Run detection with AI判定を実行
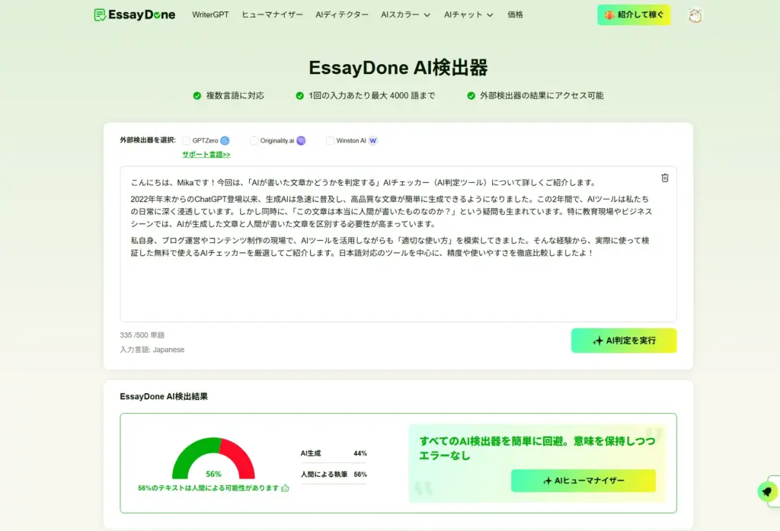The image size is (780, 531). 624,341
